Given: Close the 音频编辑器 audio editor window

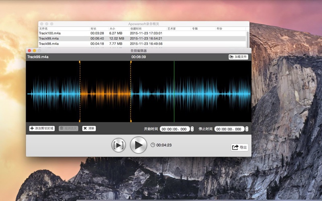Looking at the screenshot, I should (29, 51).
